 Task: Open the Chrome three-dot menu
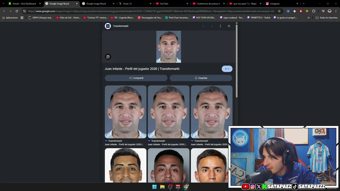(336, 11)
